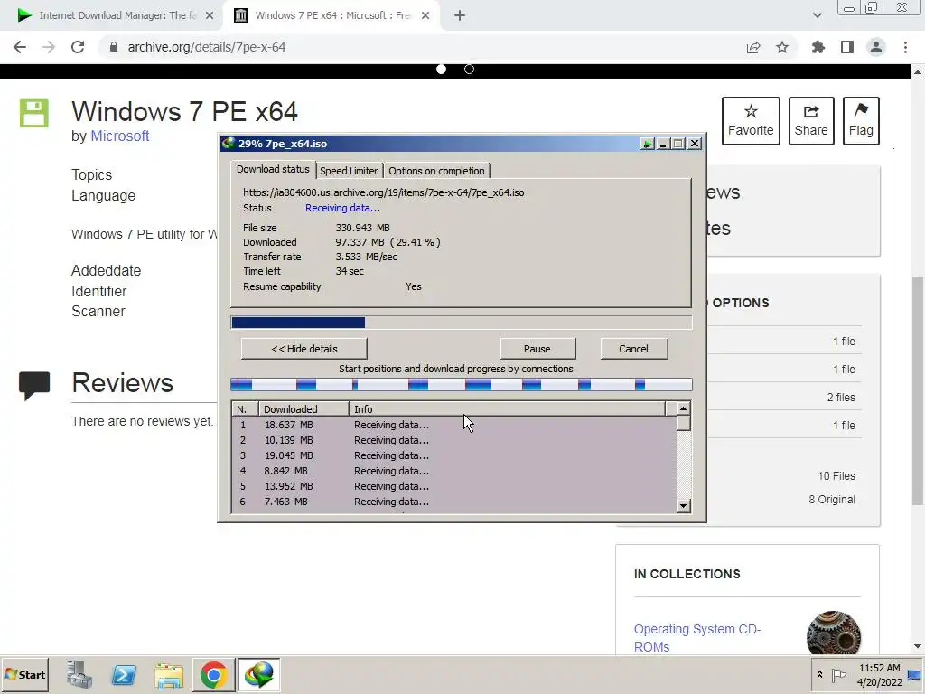Click the gears collection thumbnail

click(834, 633)
